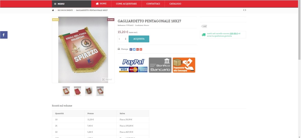This screenshot has height=138, width=301.
Task: Share product on Twitter
Action: point(134,49)
